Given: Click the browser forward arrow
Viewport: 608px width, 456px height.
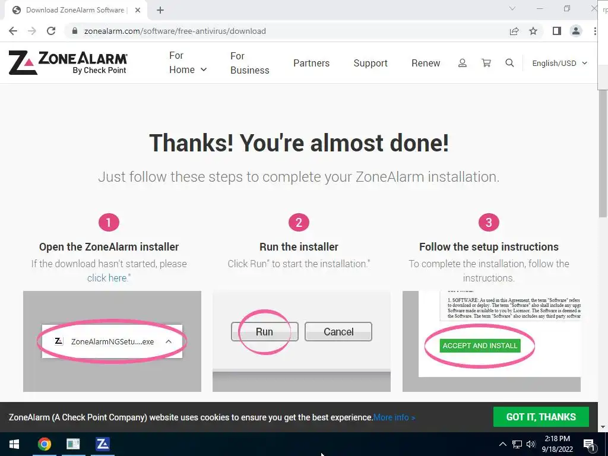Looking at the screenshot, I should (32, 31).
